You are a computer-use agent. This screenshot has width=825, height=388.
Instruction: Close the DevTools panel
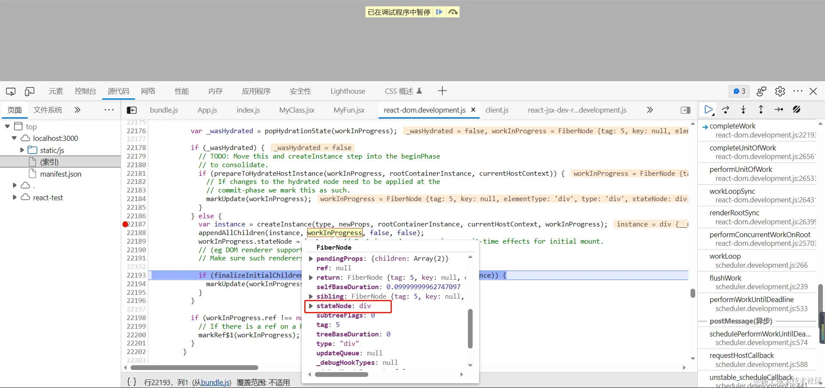click(813, 91)
